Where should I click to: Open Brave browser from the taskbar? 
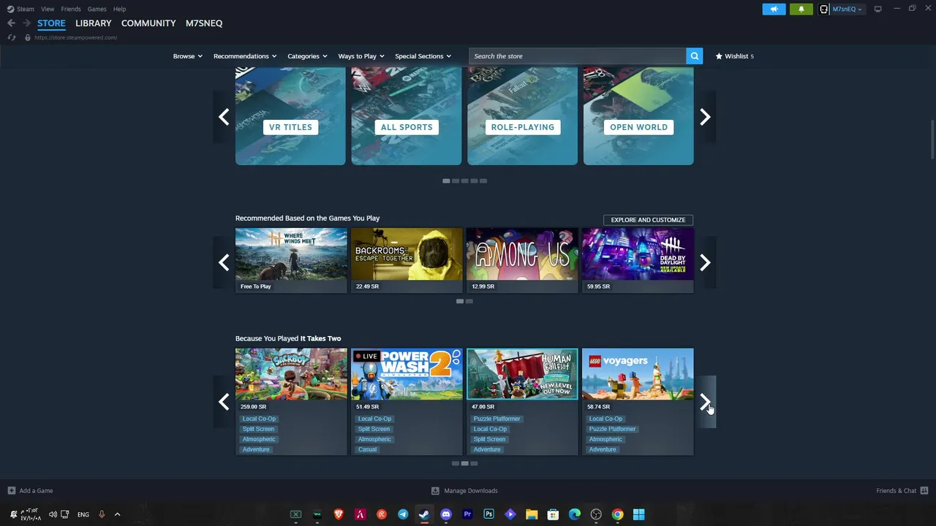pyautogui.click(x=339, y=514)
